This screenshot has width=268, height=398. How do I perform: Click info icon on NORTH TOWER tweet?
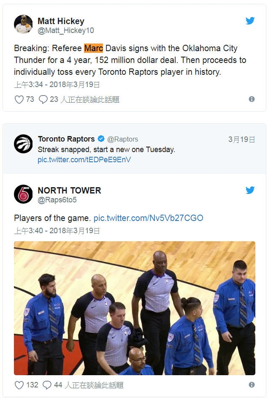(252, 384)
